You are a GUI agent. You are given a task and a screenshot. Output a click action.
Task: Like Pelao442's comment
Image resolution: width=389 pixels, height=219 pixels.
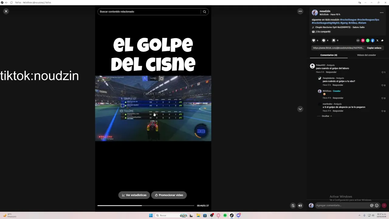tap(383, 72)
